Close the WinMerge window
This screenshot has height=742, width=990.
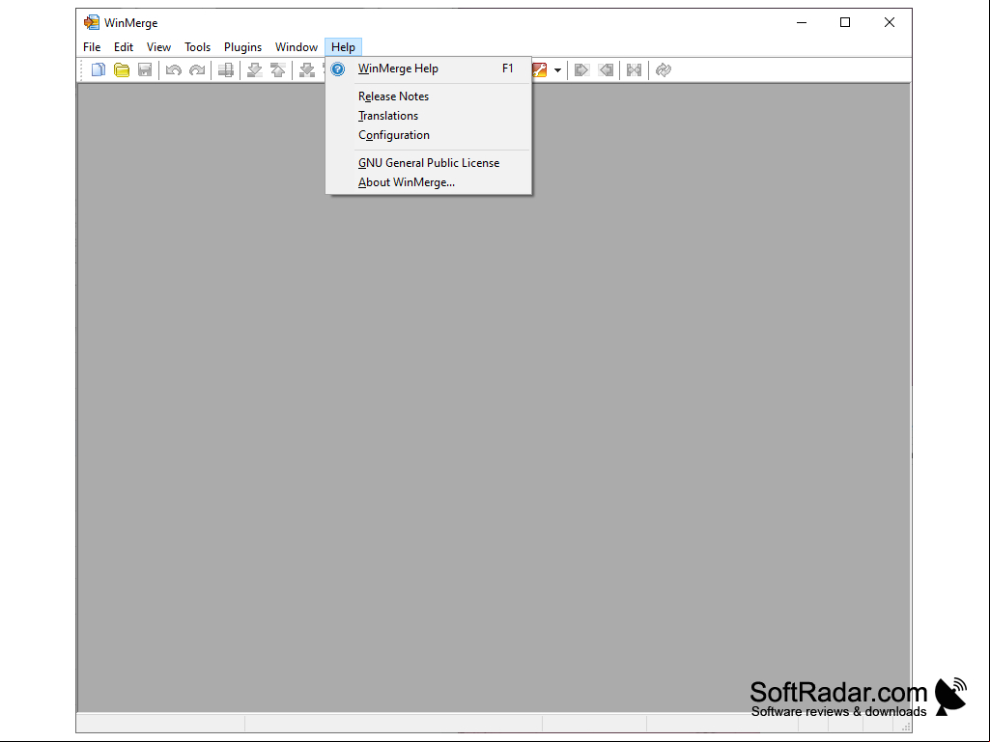click(x=889, y=23)
